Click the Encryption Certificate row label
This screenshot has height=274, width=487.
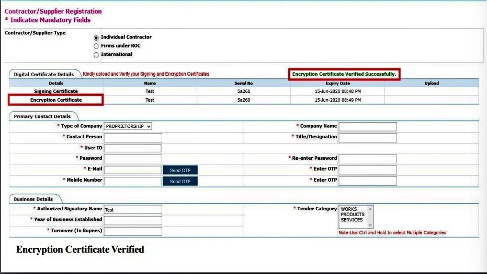point(56,100)
